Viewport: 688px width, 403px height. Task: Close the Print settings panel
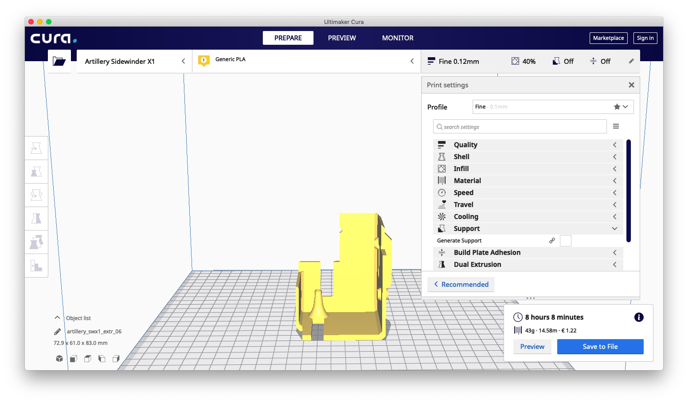631,85
